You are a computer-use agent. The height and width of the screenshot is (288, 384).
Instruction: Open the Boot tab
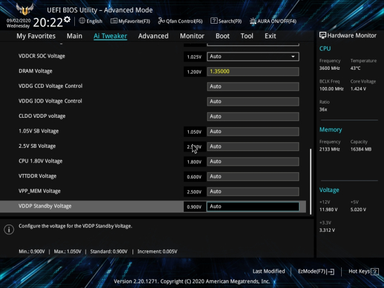coord(222,36)
